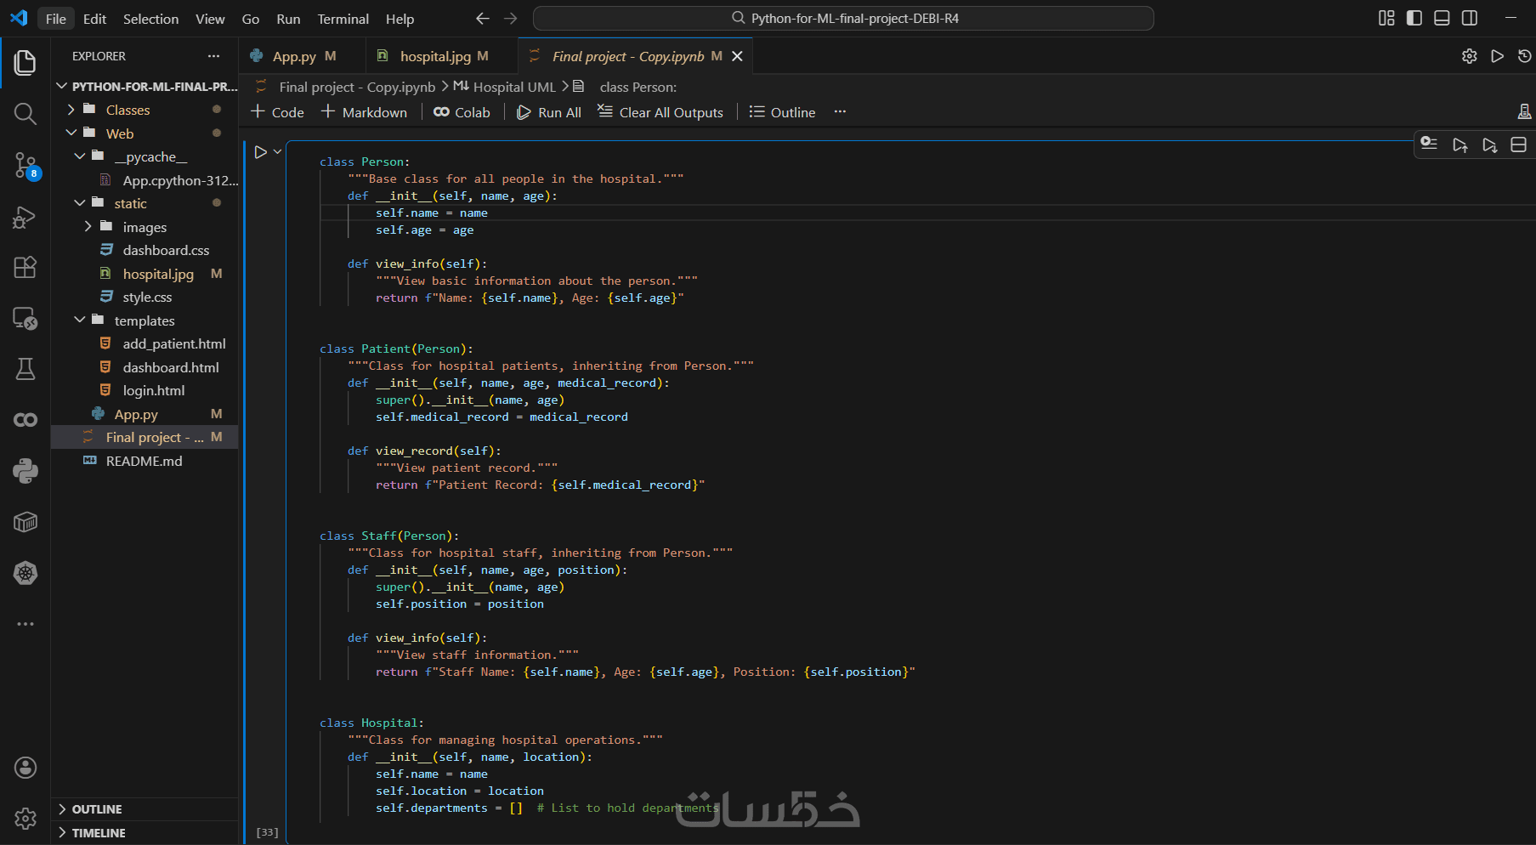Viewport: 1536px width, 845px height.
Task: Click the Accounts icon
Action: (26, 768)
